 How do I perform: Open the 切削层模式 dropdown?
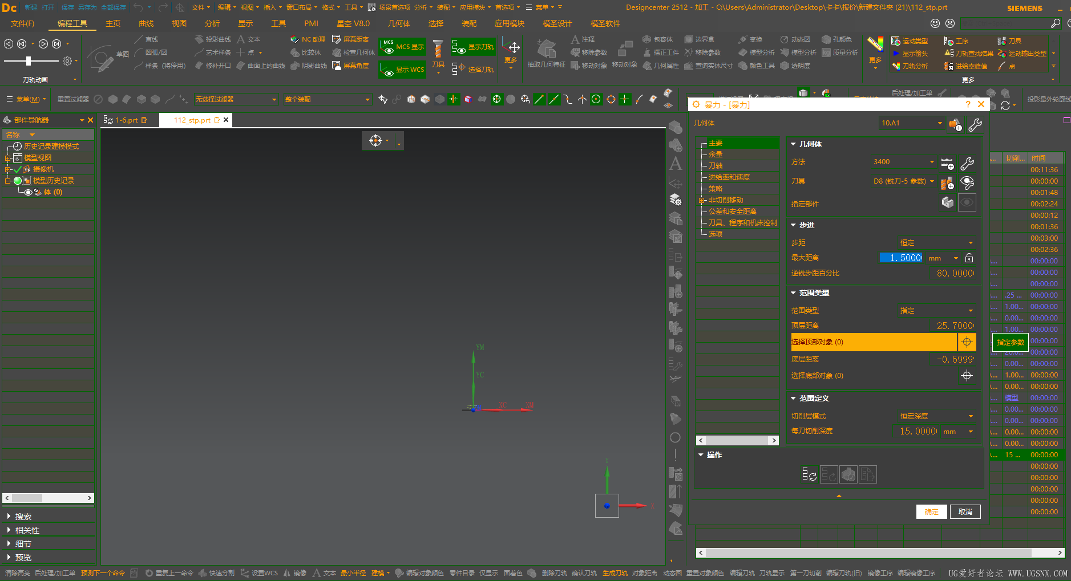point(936,416)
